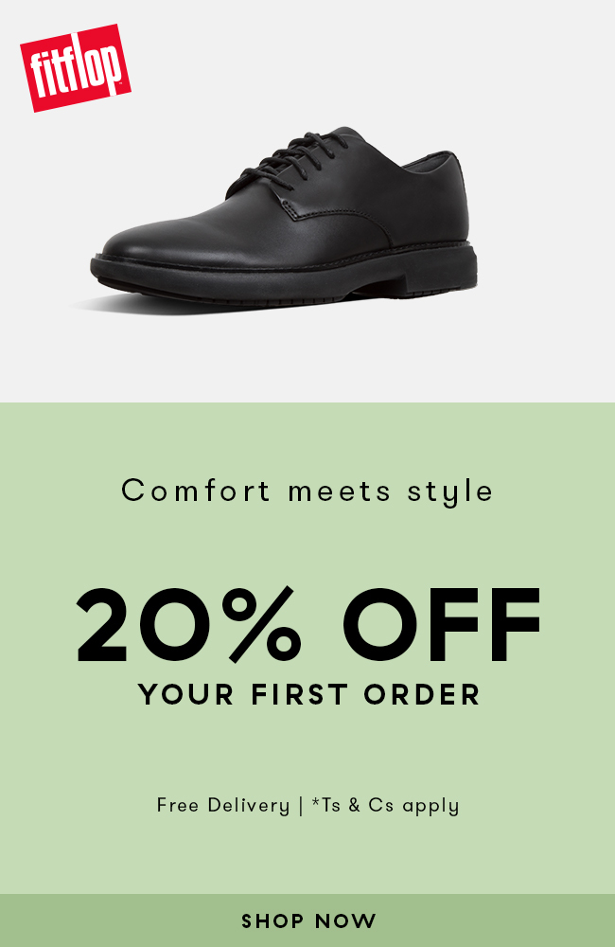This screenshot has height=947, width=615.
Task: Click the YOUR FIRST ORDER heading
Action: coord(309,694)
